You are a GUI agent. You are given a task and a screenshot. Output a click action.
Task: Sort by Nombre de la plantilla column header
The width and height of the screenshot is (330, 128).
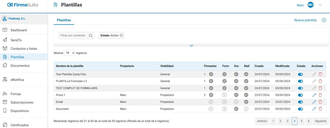click(70, 66)
